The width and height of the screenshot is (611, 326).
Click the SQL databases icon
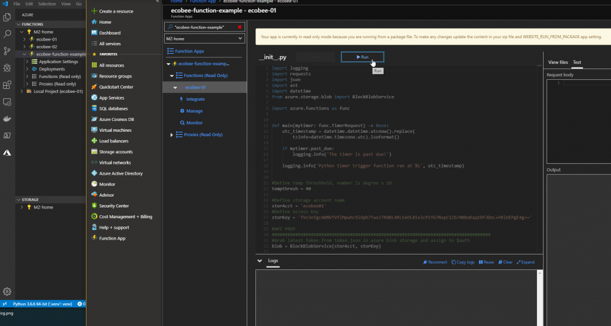94,108
